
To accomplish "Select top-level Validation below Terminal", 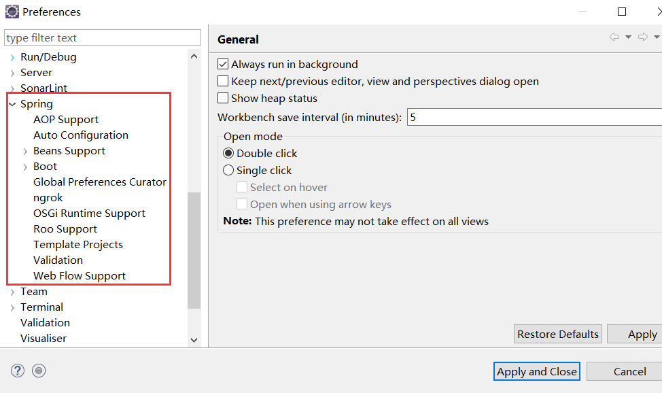I will (45, 323).
